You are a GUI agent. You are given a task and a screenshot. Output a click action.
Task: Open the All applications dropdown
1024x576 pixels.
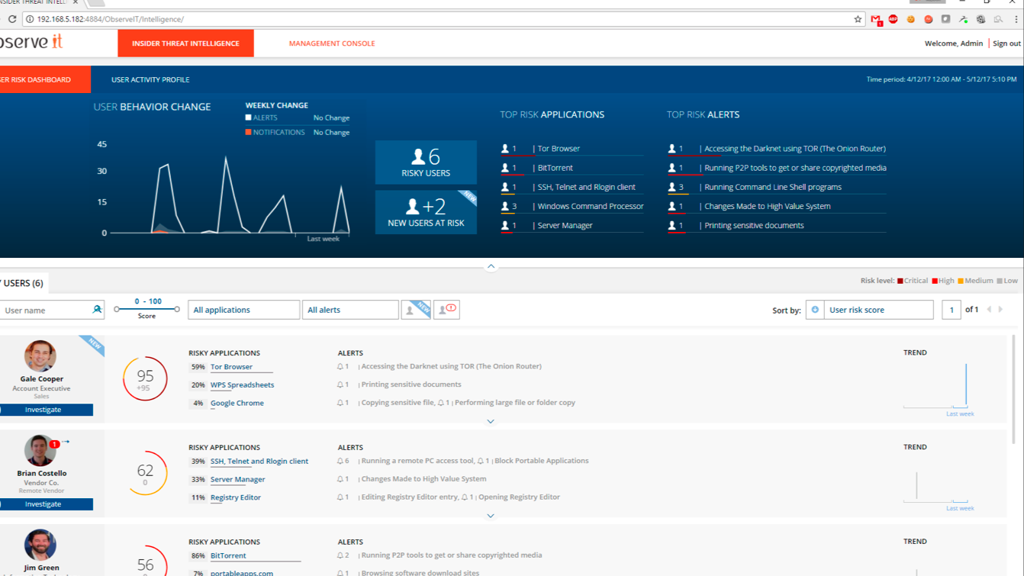[x=243, y=310]
